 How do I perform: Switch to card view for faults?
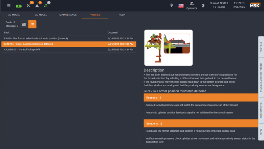pyautogui.click(x=24, y=24)
